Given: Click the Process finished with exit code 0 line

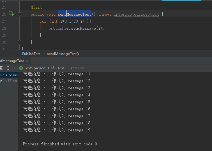Looking at the screenshot, I should tap(60, 144).
